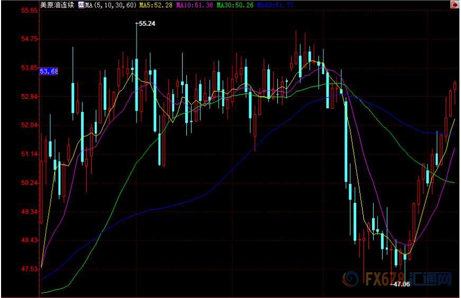Click the 美原油连续 instrument title
Viewport: 461px width, 298px height.
point(57,5)
